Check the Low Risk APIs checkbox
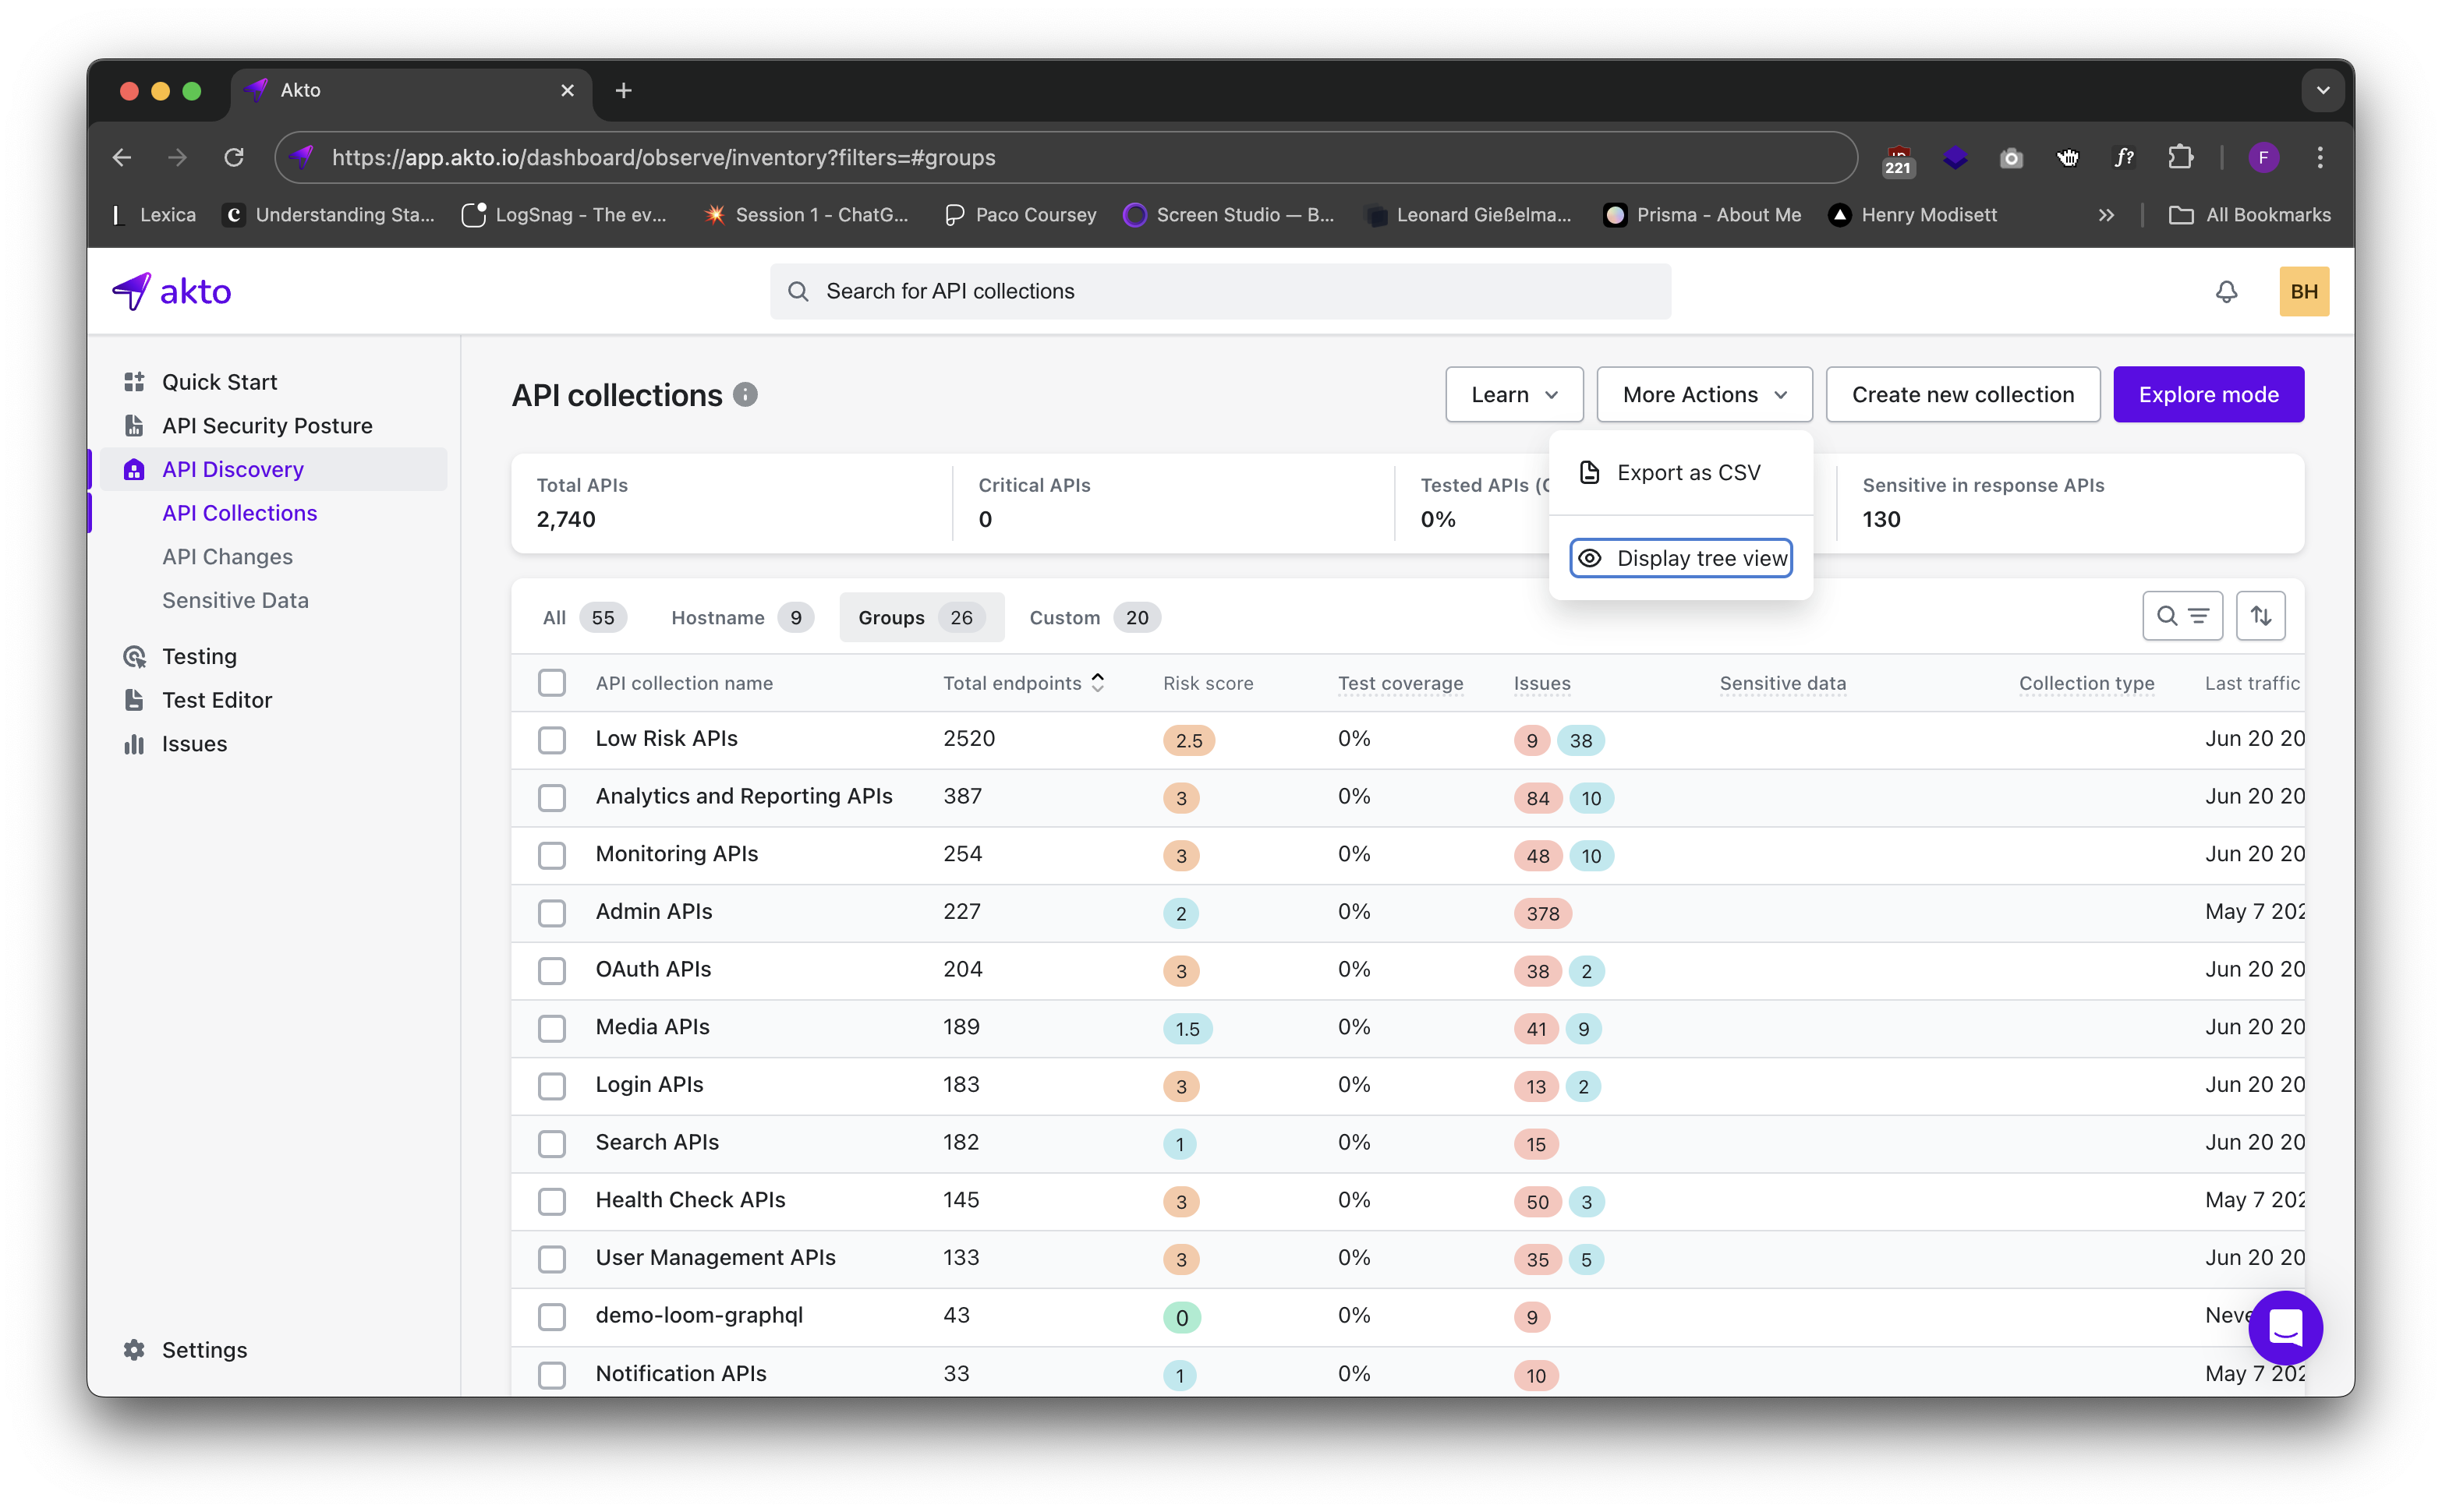The height and width of the screenshot is (1512, 2442). pyautogui.click(x=551, y=740)
